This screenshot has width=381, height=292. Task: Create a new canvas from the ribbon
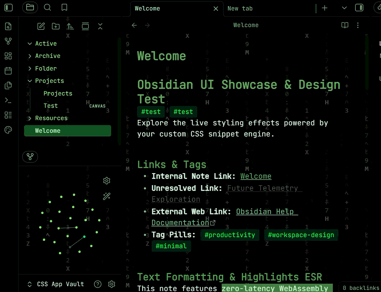[8, 56]
